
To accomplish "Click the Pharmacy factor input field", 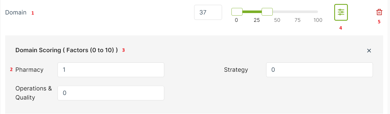I will pos(111,70).
